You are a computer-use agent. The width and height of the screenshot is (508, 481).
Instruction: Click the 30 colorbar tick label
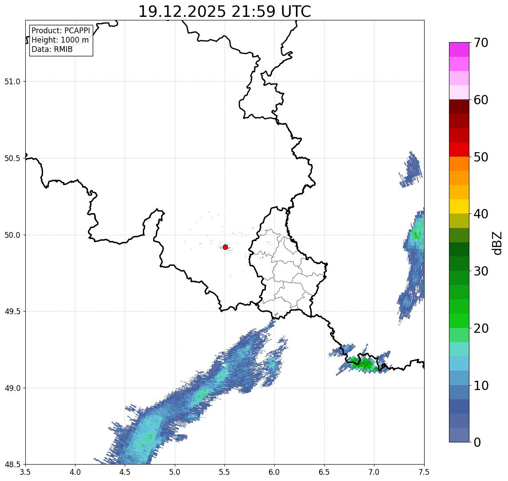481,271
